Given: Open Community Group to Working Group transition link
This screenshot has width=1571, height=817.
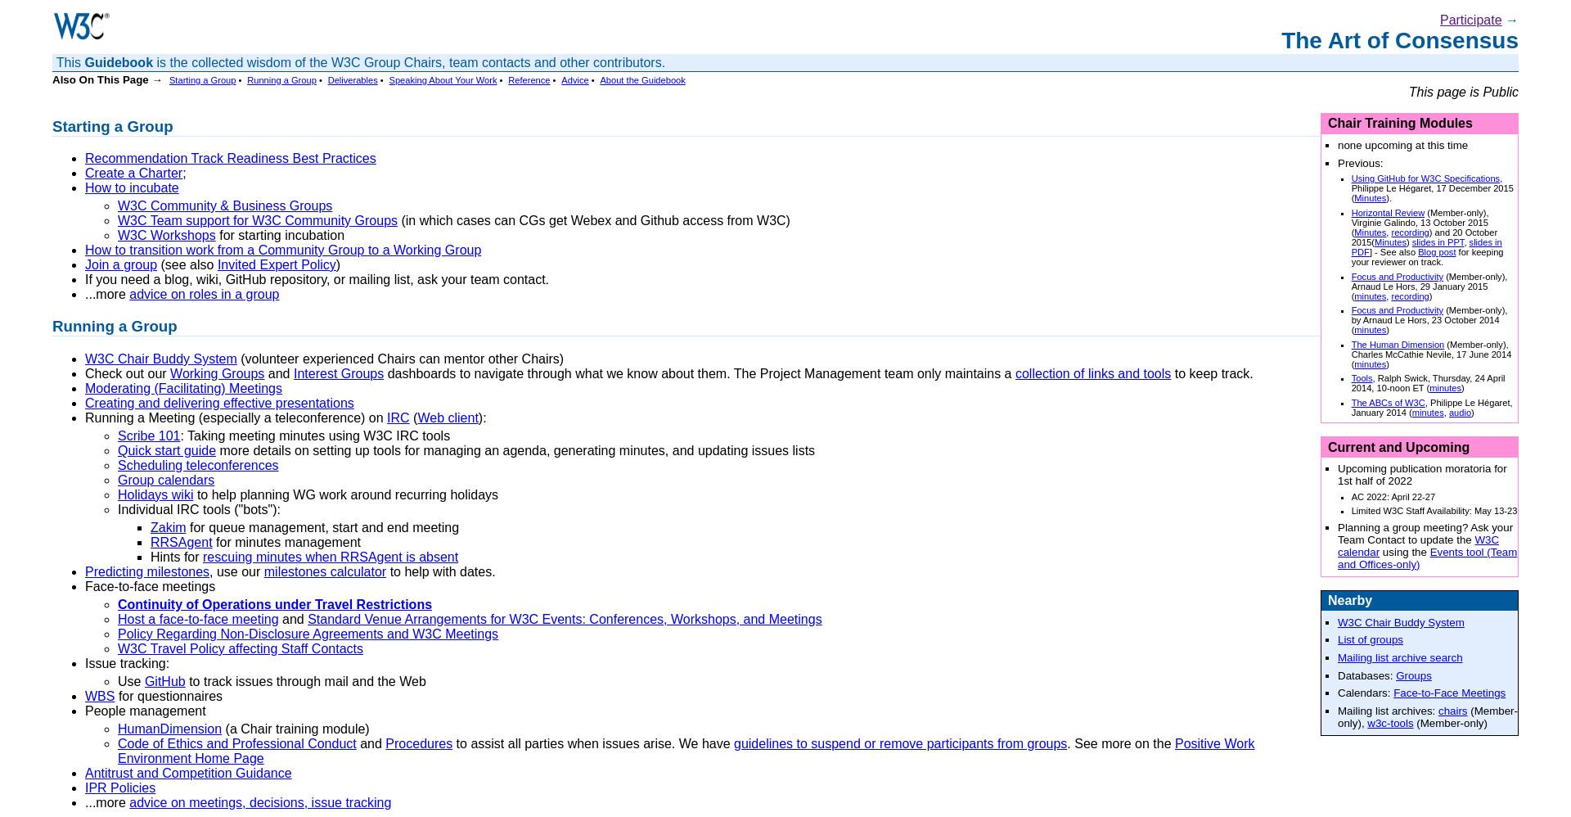Looking at the screenshot, I should pyautogui.click(x=283, y=251).
